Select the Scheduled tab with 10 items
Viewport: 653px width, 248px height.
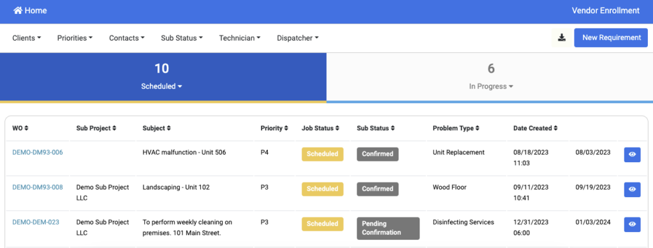click(163, 78)
